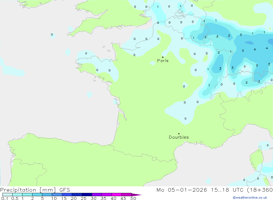Image resolution: width=273 pixels, height=200 pixels.
Task: Click the '15..18 UTC' time range text
Action: pyautogui.click(x=227, y=190)
